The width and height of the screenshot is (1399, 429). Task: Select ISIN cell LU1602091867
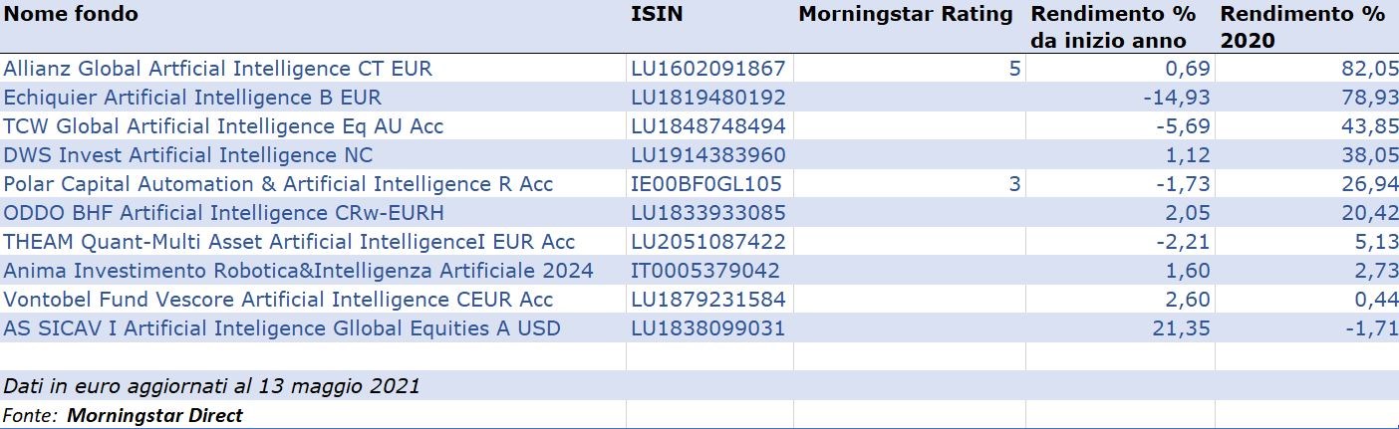click(x=707, y=69)
